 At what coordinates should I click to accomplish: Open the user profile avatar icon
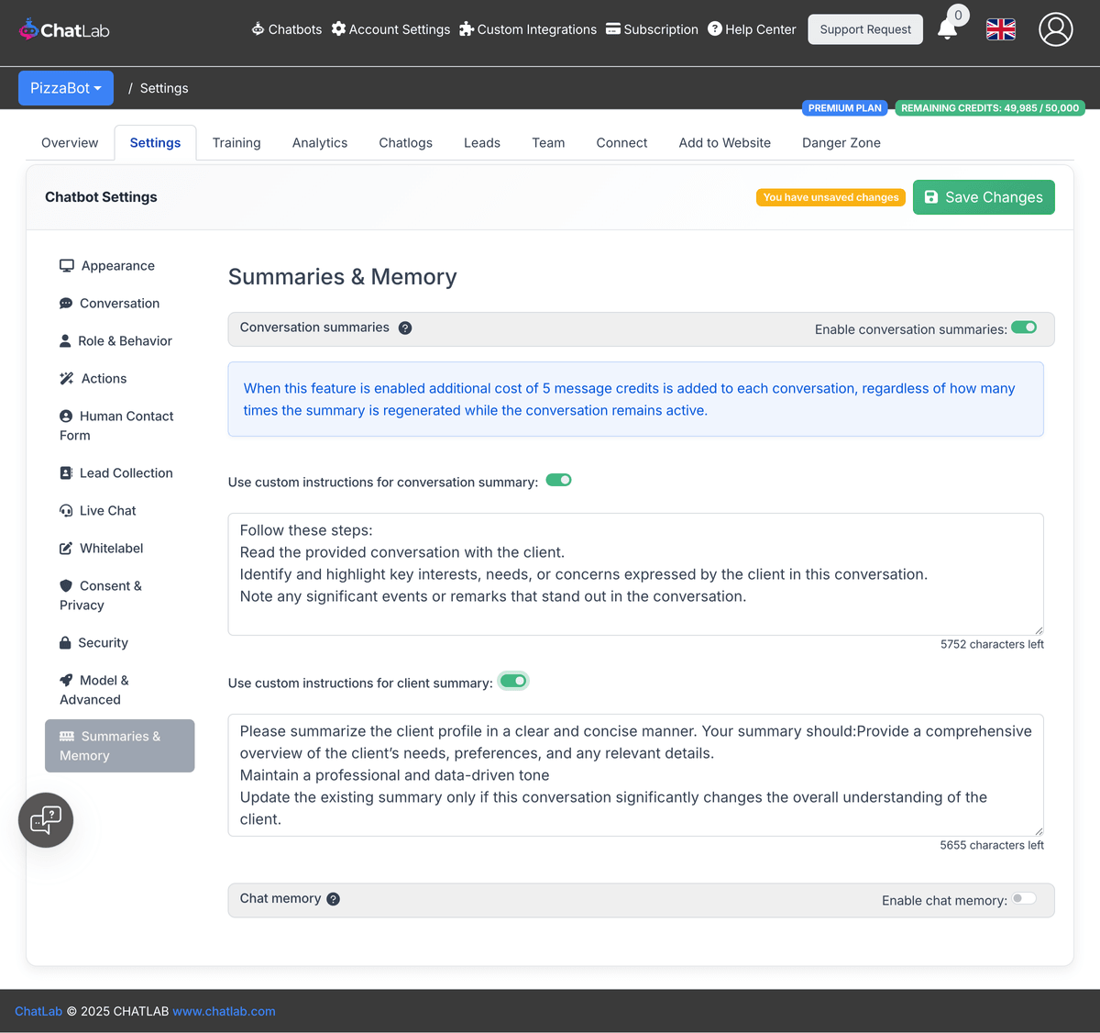(1055, 29)
